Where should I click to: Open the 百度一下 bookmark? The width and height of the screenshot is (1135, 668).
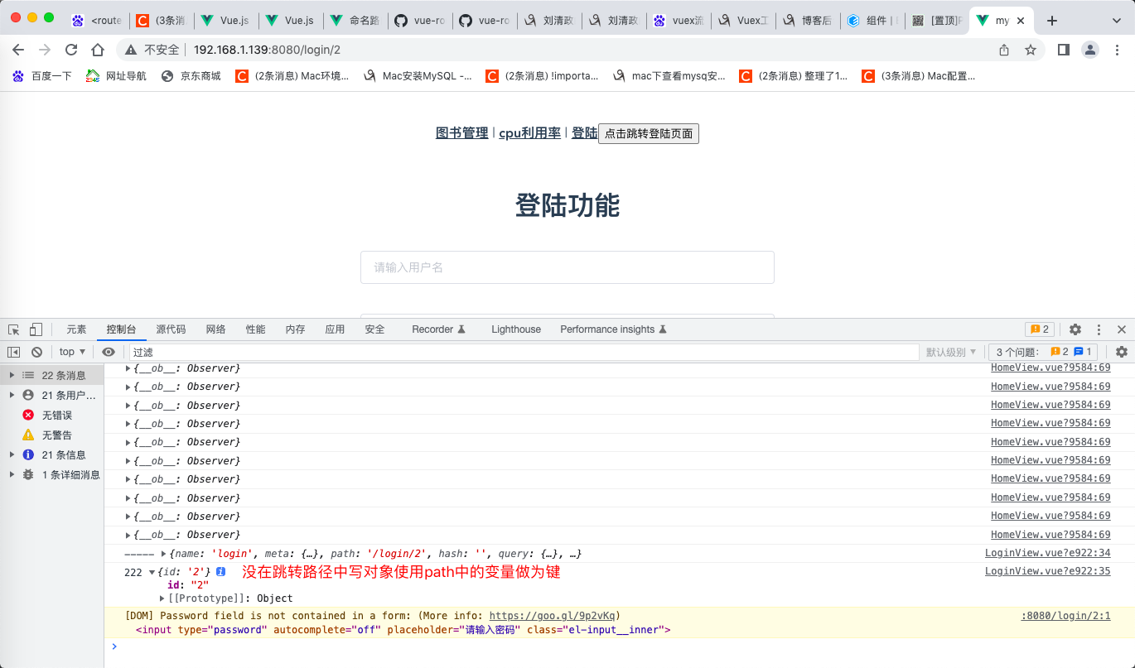point(42,76)
